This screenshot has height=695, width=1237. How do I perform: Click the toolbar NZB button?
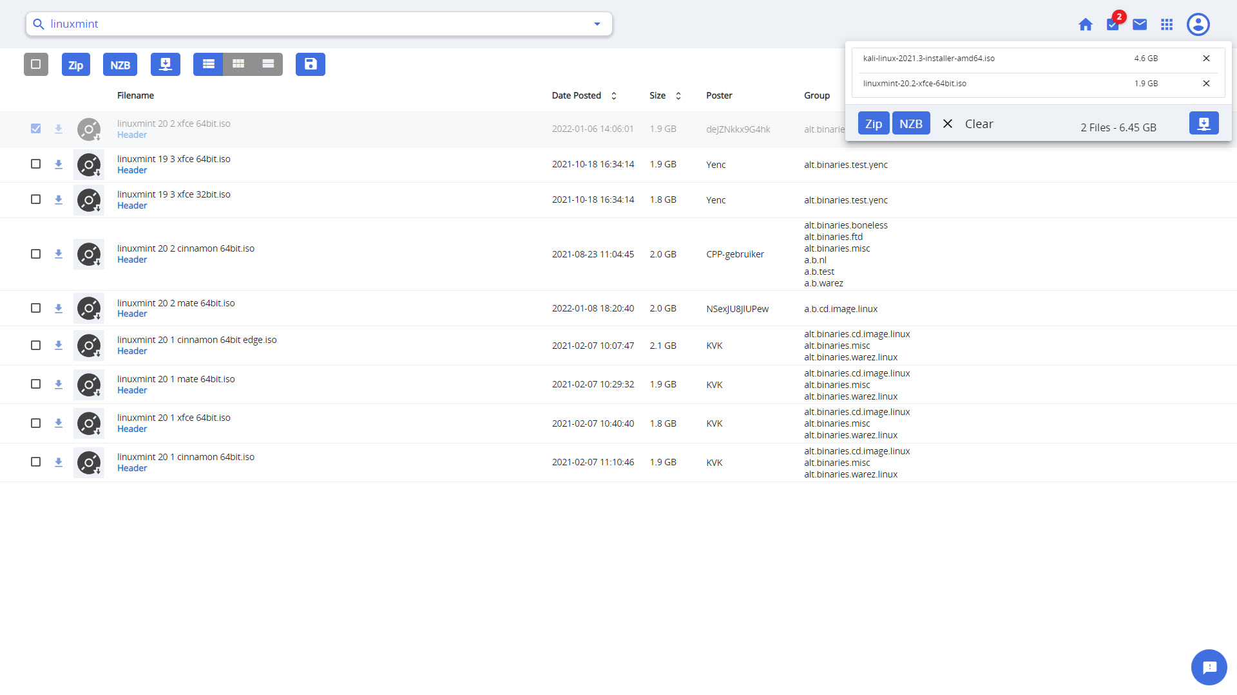coord(120,64)
